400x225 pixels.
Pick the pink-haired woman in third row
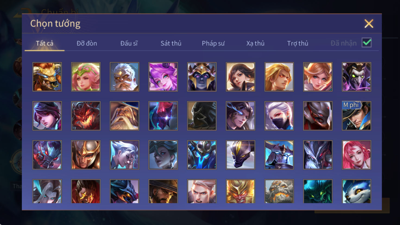357,155
